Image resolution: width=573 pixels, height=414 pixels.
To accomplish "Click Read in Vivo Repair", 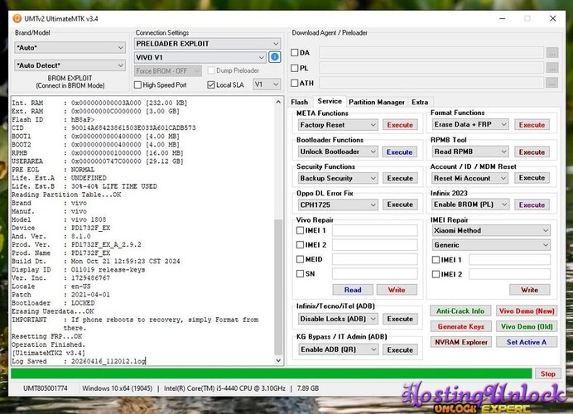I will tap(353, 290).
